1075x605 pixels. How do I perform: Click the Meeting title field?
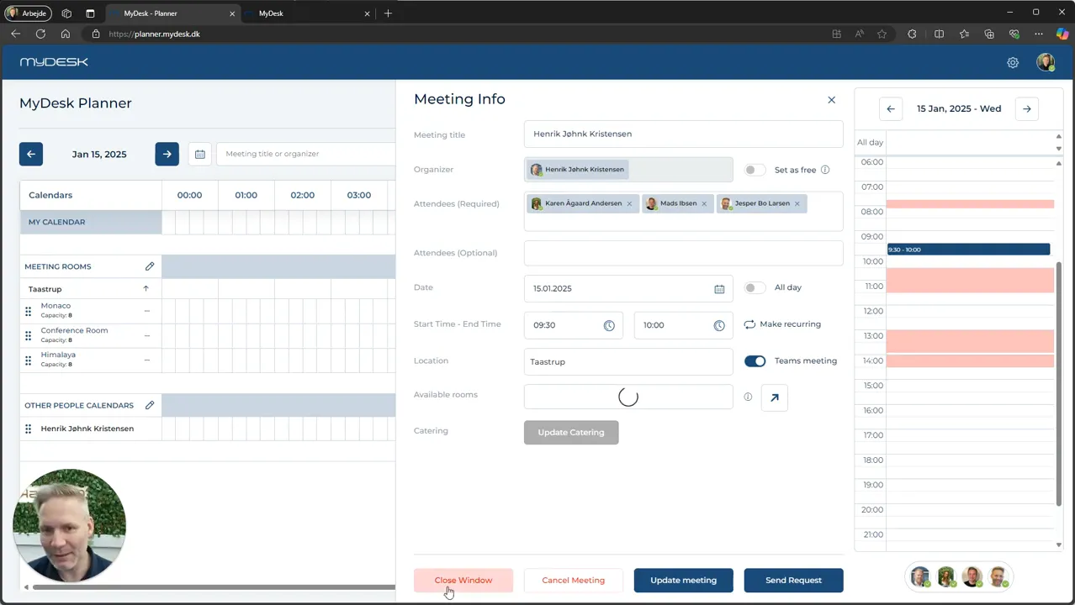[683, 134]
